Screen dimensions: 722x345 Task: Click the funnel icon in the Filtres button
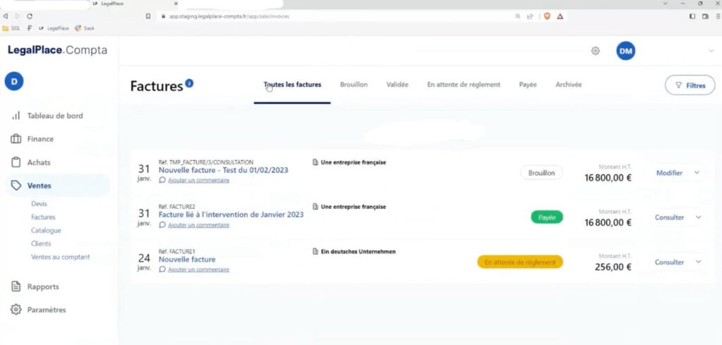pyautogui.click(x=678, y=85)
